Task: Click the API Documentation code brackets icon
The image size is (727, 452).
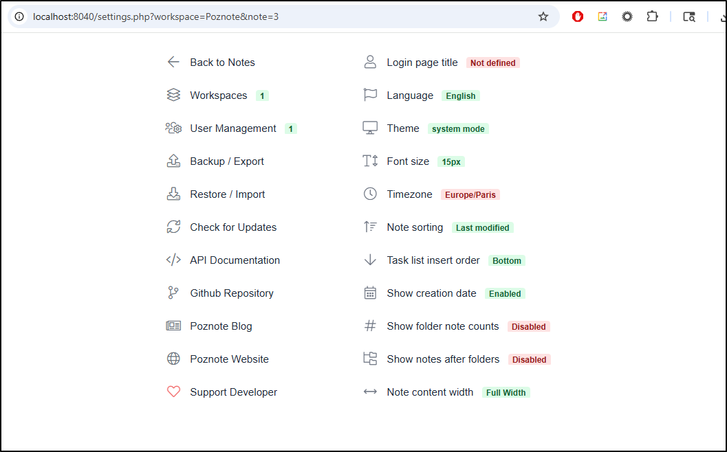Action: [173, 260]
